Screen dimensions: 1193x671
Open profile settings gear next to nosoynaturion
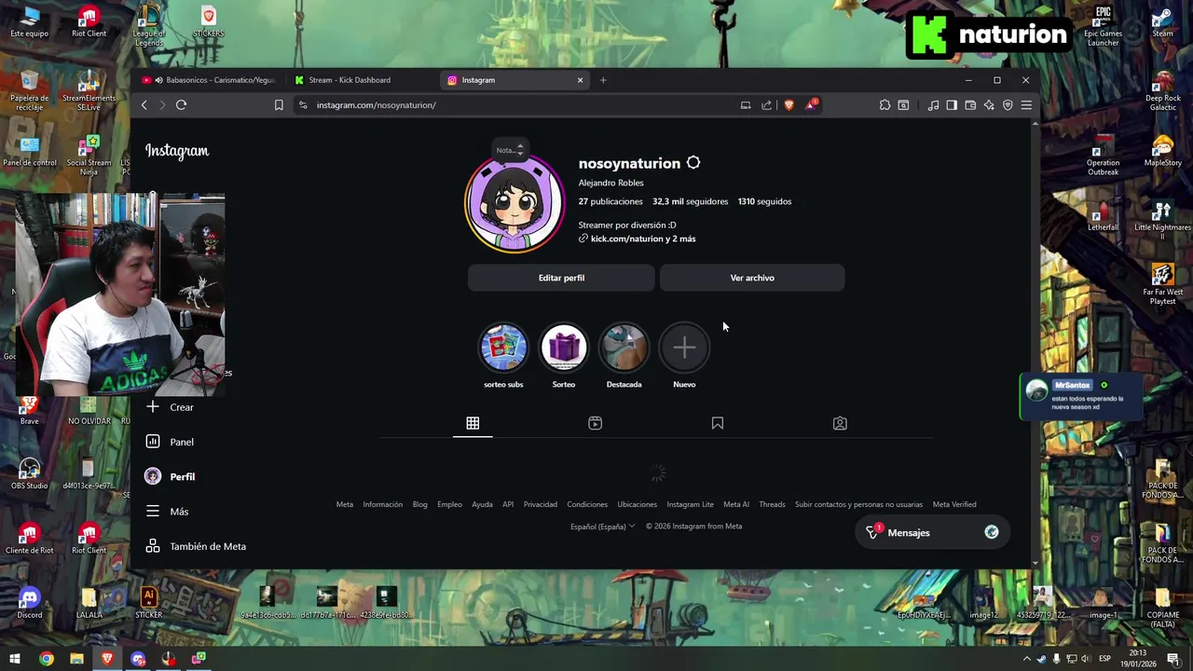tap(693, 163)
